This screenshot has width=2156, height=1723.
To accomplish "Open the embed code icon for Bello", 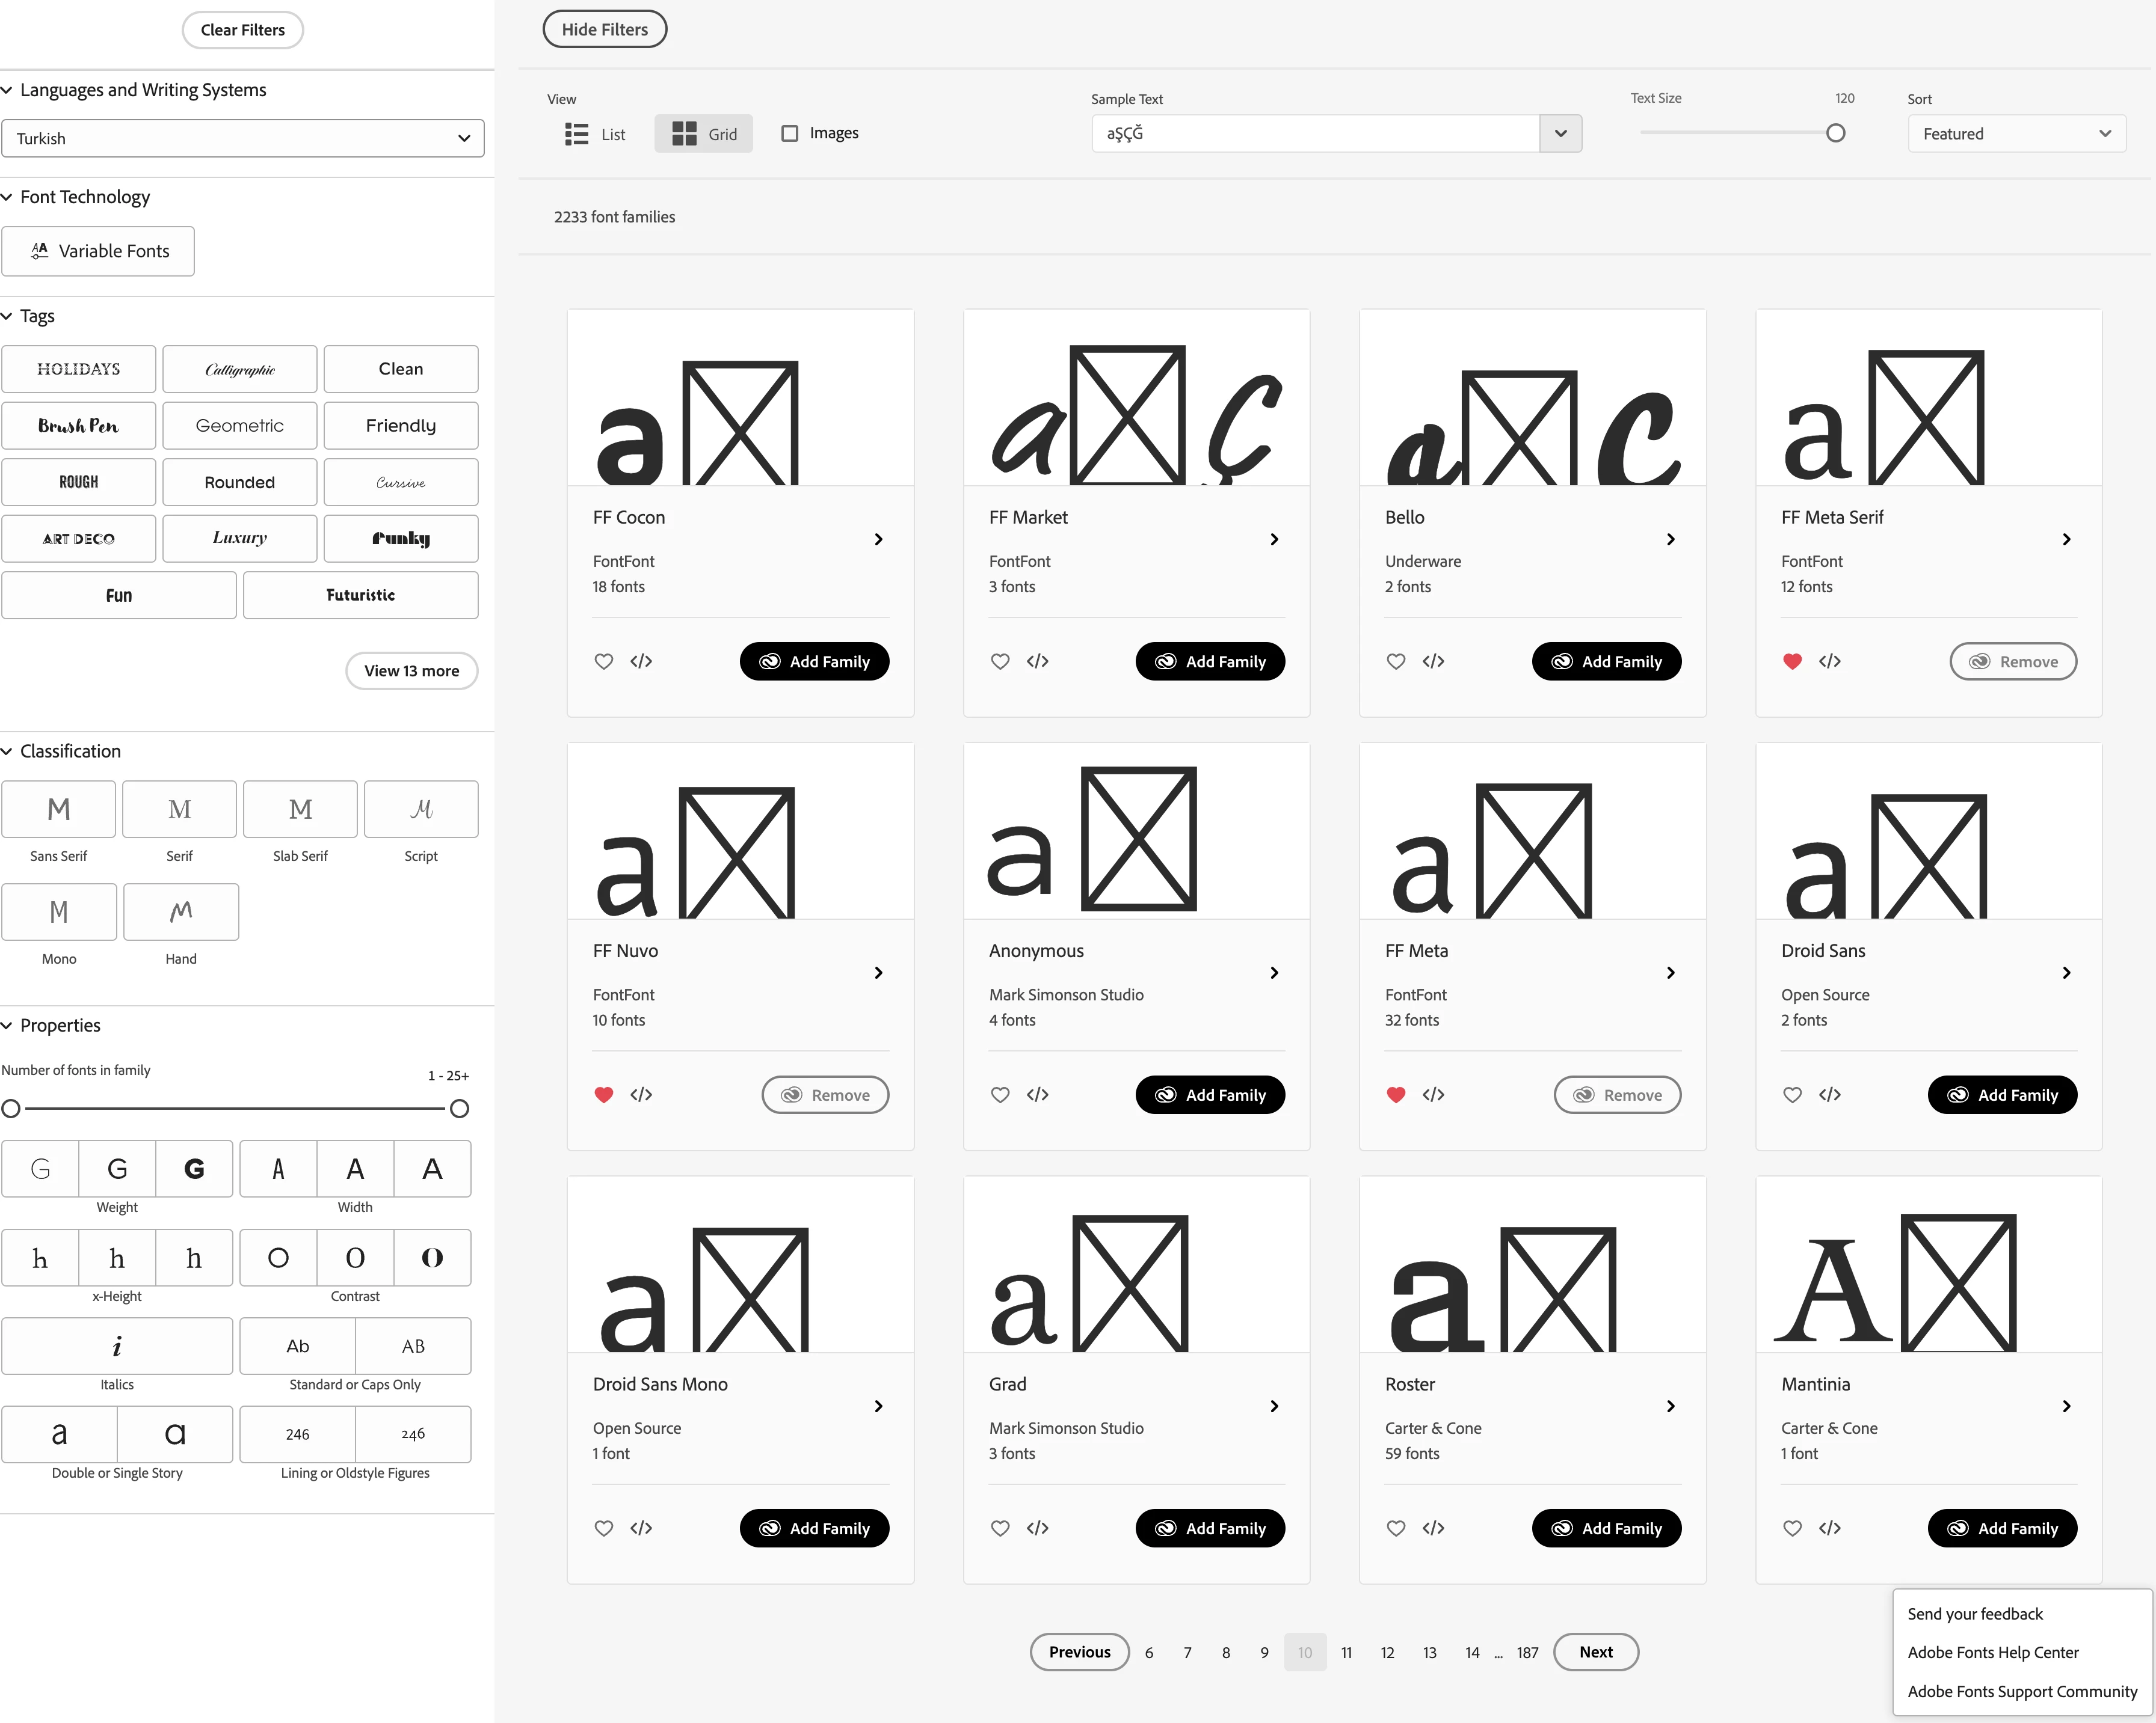I will pos(1433,661).
